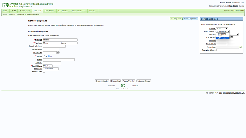Open the Cuenta link

point(241,6)
